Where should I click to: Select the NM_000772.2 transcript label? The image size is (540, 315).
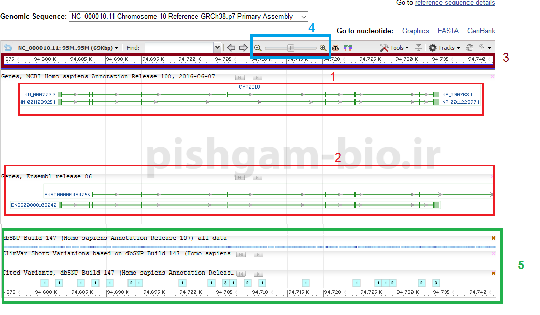(40, 95)
